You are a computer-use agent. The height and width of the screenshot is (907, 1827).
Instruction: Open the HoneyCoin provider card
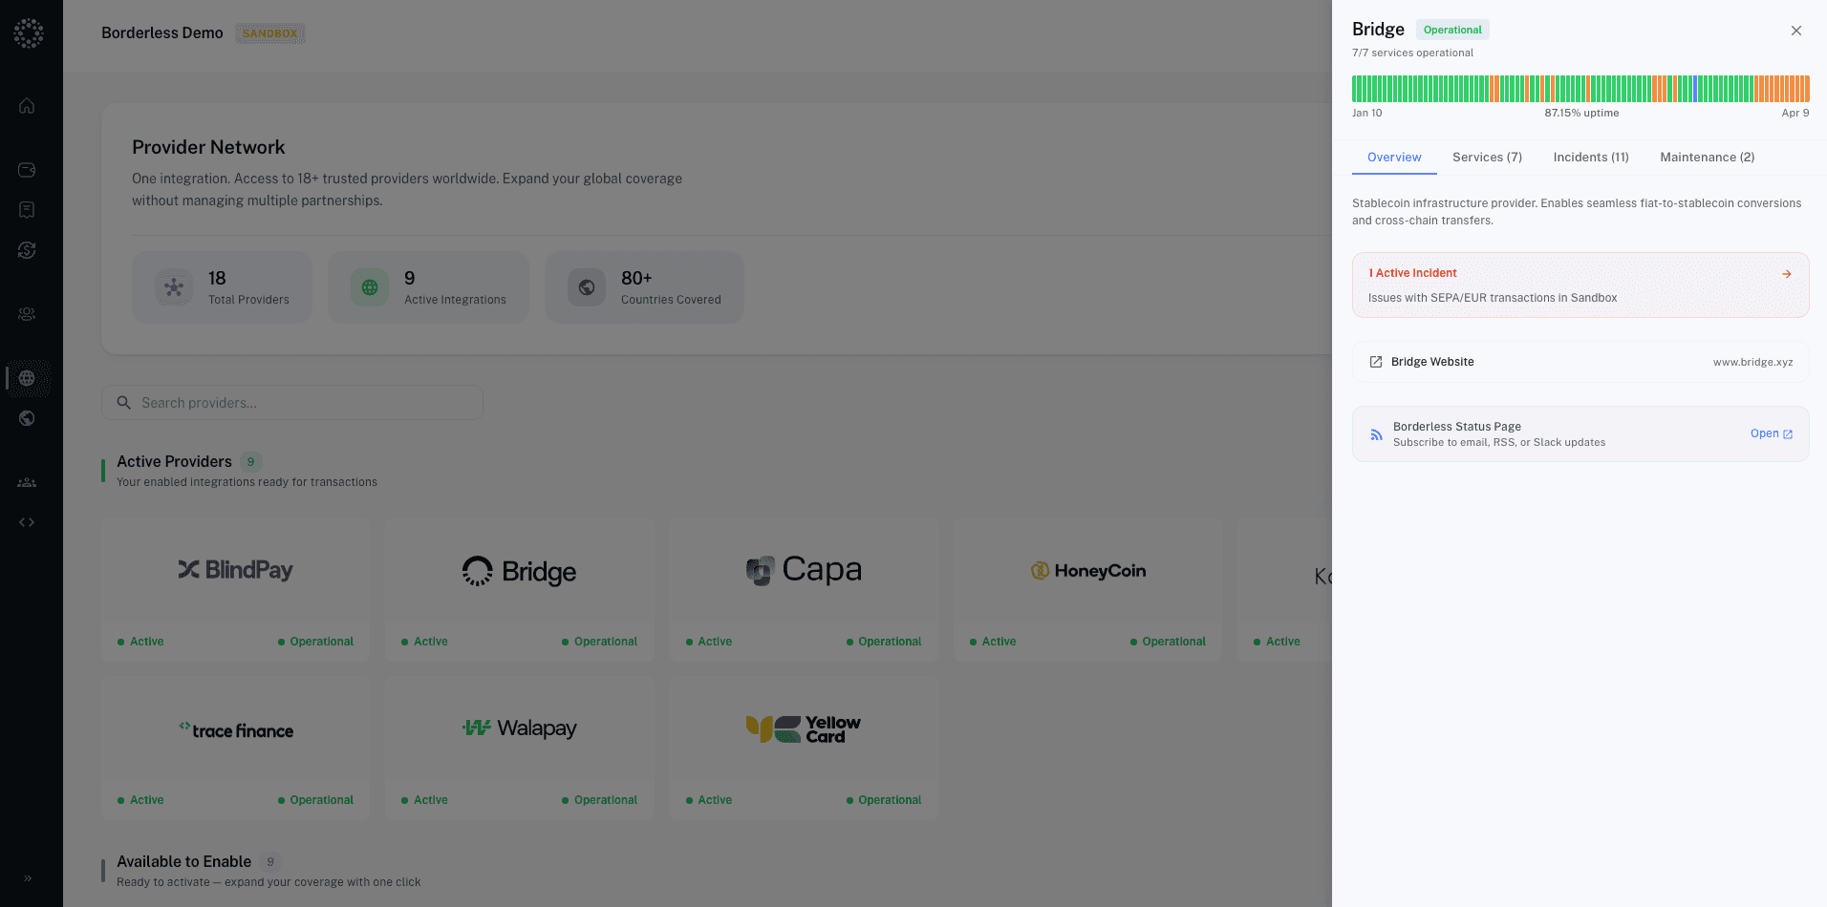(1087, 590)
